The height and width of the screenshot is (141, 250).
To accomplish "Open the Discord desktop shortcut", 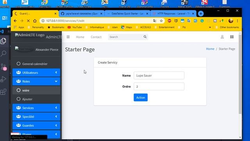I will point(164,4).
